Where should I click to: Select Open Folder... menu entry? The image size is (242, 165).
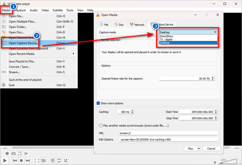pos(39,27)
